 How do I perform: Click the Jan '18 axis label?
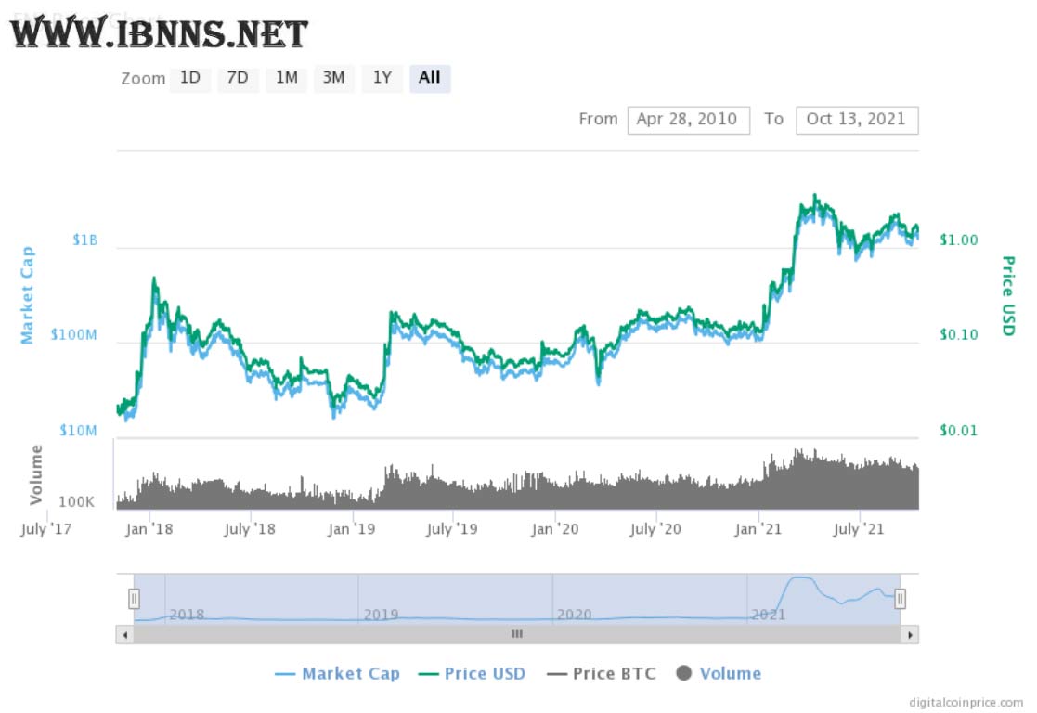(149, 529)
